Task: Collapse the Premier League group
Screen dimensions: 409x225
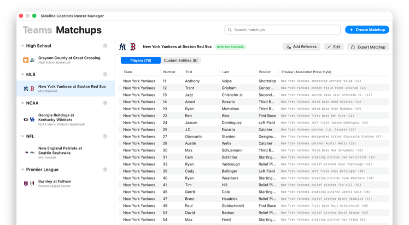Action: tap(22, 170)
